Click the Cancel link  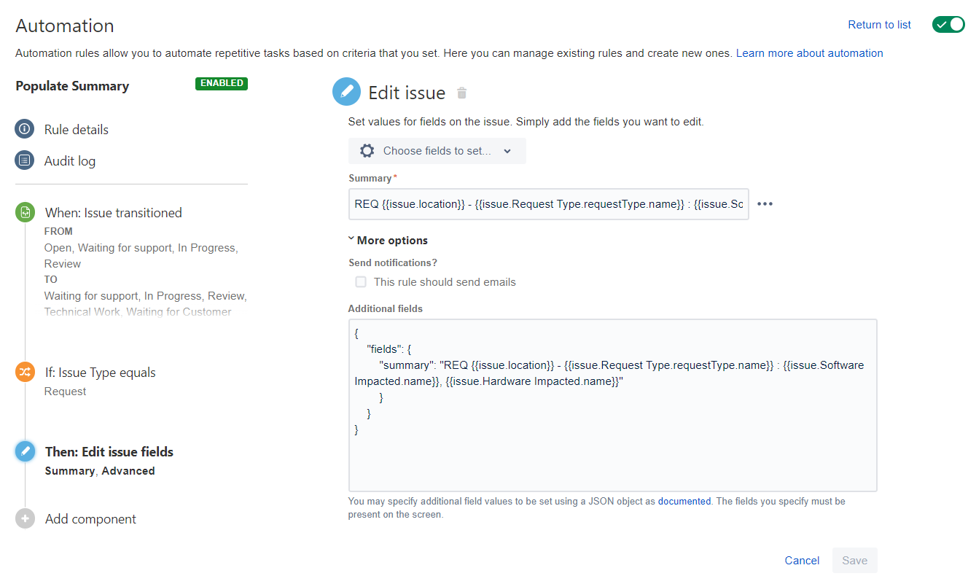(x=802, y=560)
